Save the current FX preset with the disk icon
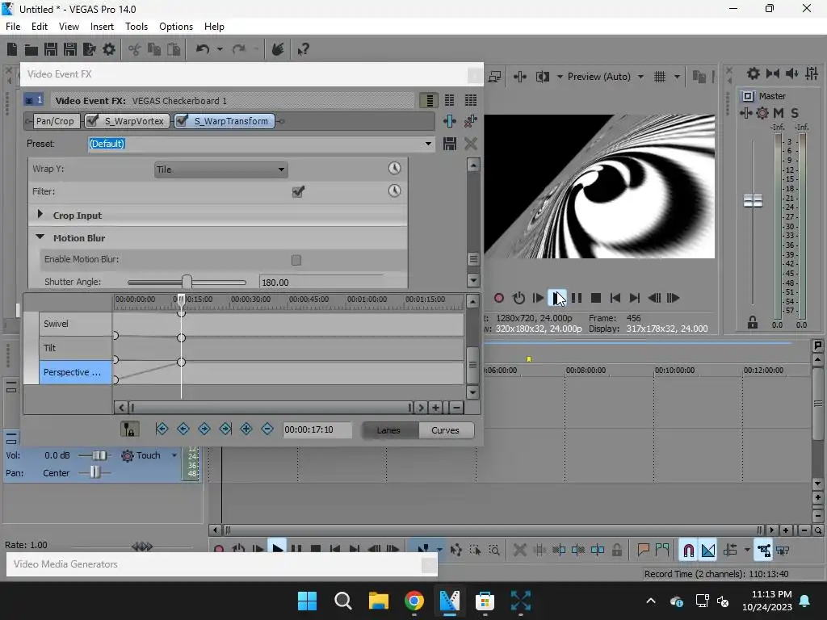 click(x=449, y=144)
